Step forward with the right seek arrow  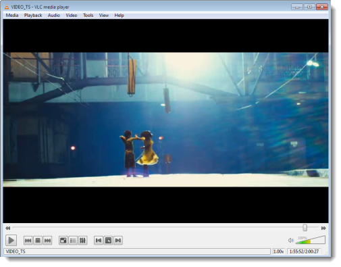click(323, 228)
